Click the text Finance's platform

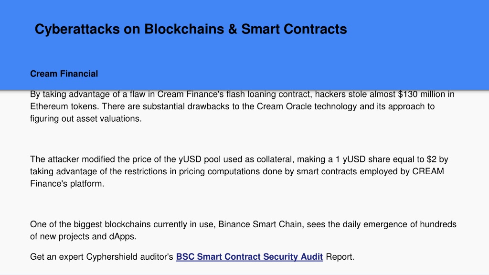67,184
